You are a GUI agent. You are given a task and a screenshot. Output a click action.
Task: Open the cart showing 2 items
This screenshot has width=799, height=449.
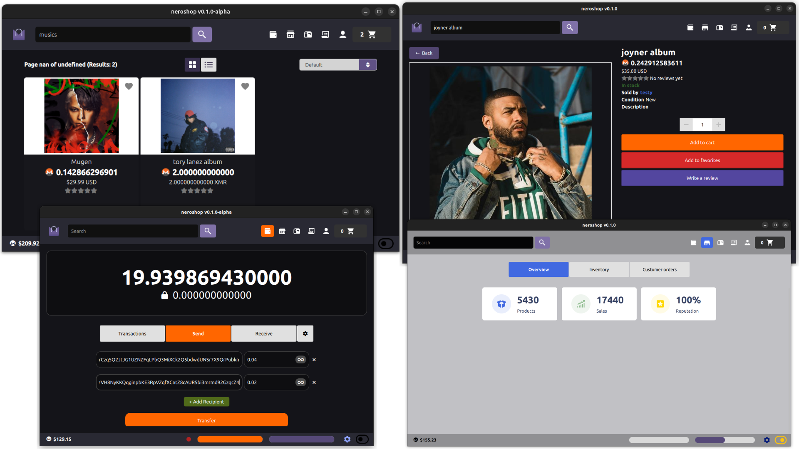(x=368, y=35)
